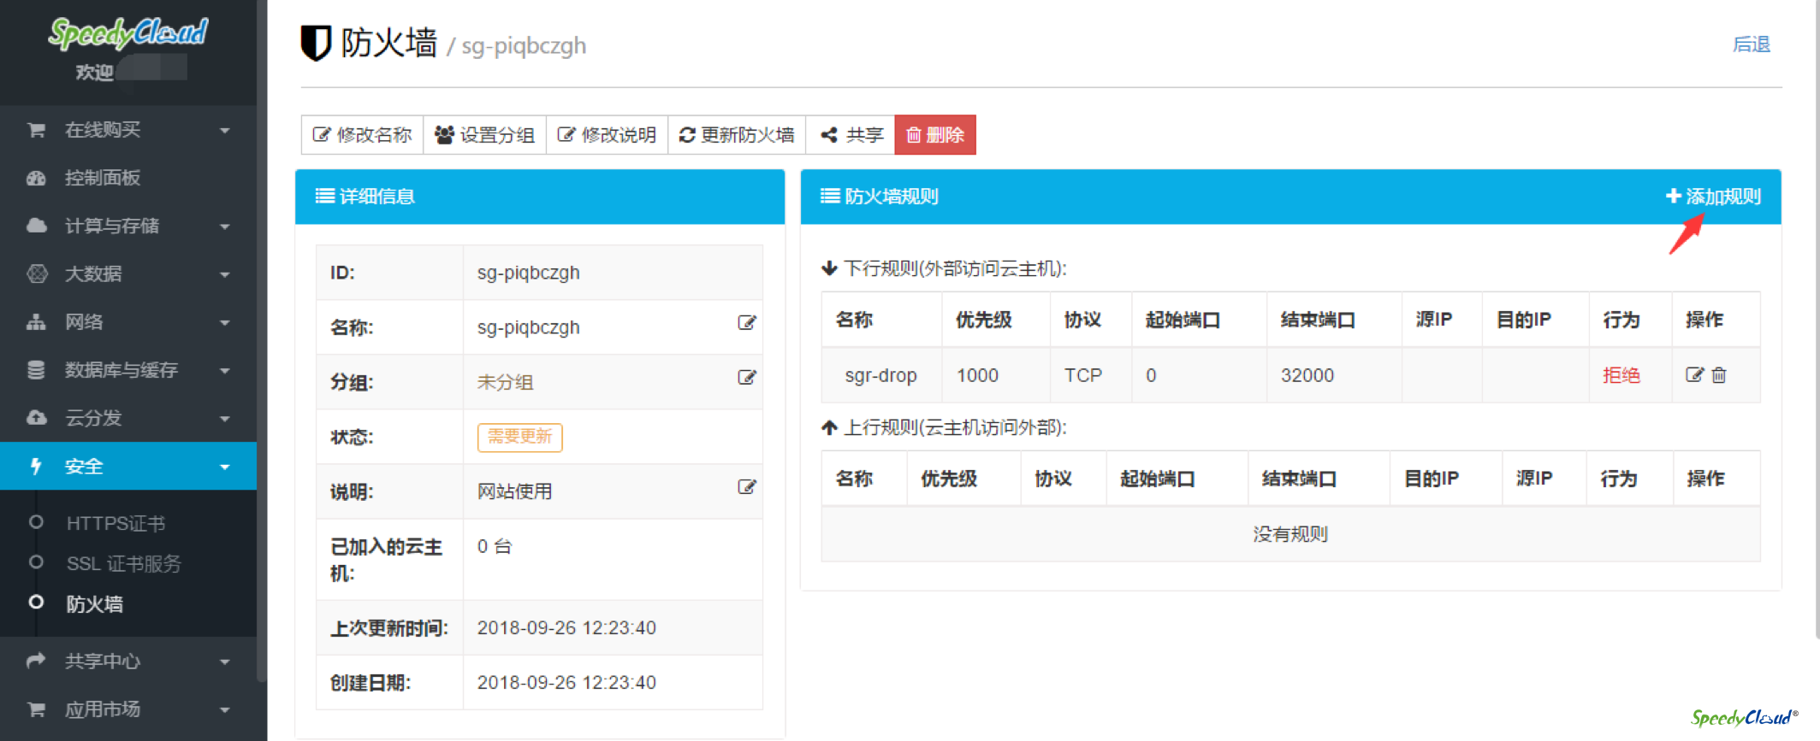Open the 大数据 sidebar menu
Screen dimensions: 1820x741
click(x=128, y=273)
